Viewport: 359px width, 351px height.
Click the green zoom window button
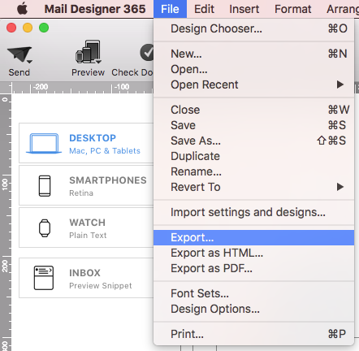pos(44,28)
